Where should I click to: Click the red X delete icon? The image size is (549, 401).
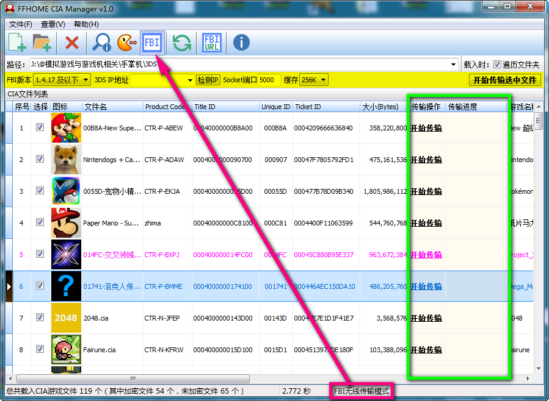point(72,43)
